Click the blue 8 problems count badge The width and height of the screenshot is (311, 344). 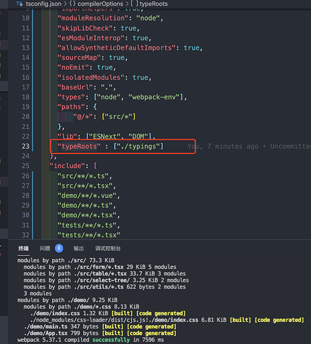[59, 248]
